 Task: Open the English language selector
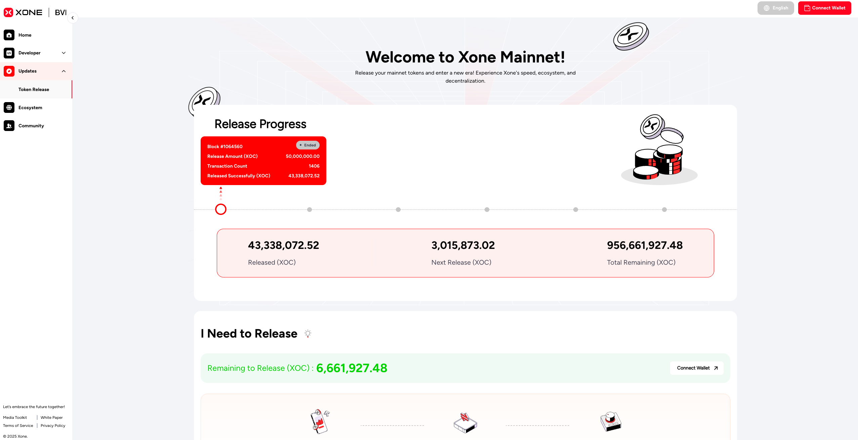click(x=775, y=8)
